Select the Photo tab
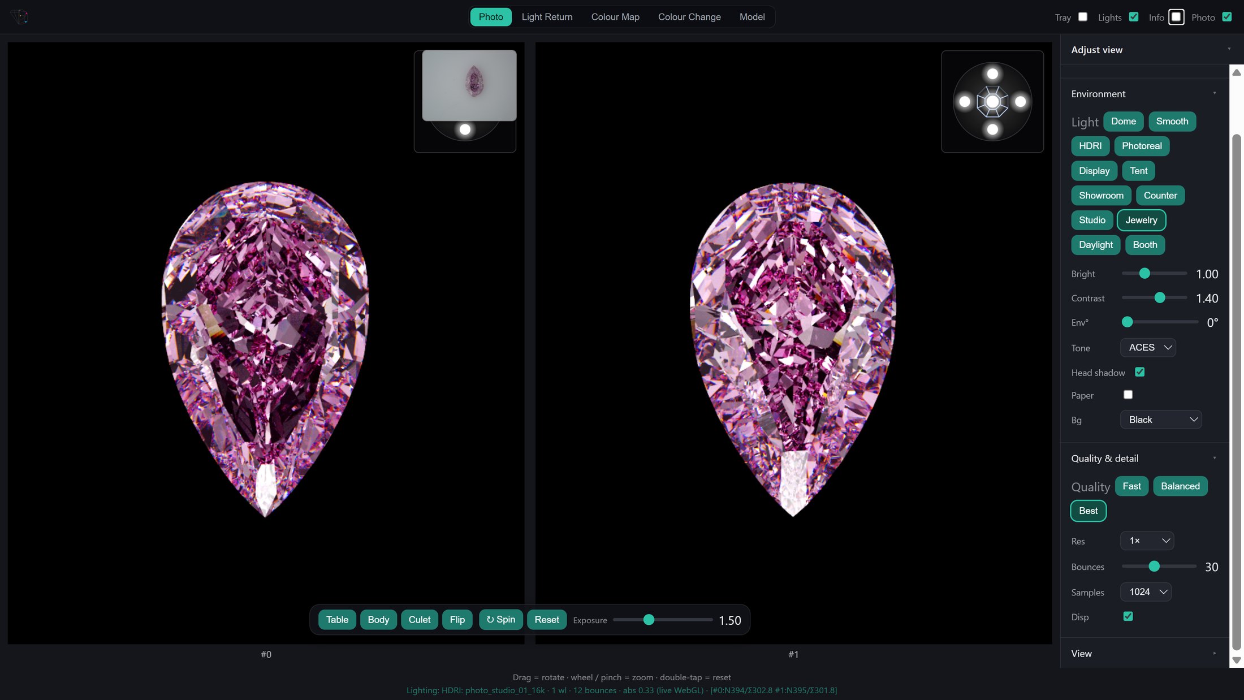The image size is (1244, 700). [491, 17]
